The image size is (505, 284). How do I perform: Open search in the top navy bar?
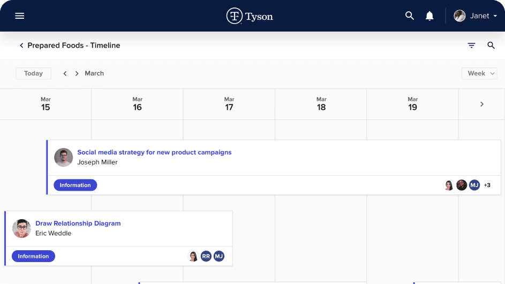(409, 16)
